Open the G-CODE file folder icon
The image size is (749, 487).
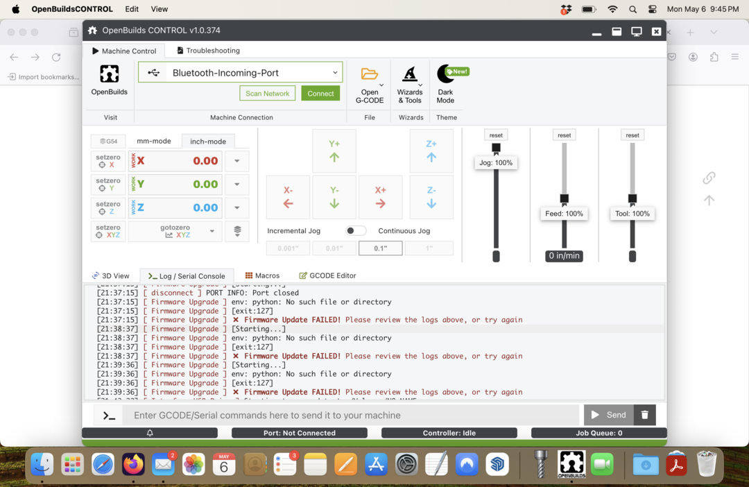pos(369,74)
